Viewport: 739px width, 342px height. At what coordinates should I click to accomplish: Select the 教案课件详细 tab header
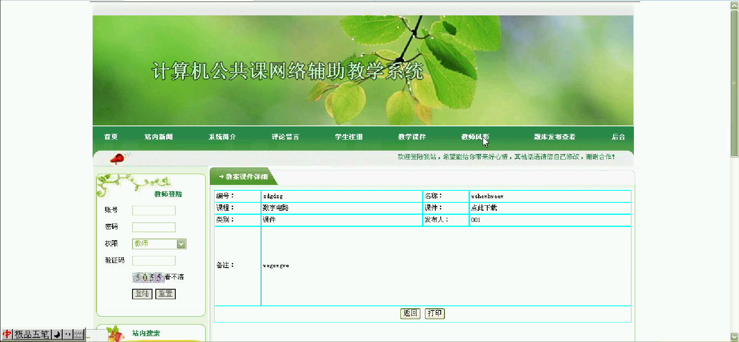coord(243,177)
